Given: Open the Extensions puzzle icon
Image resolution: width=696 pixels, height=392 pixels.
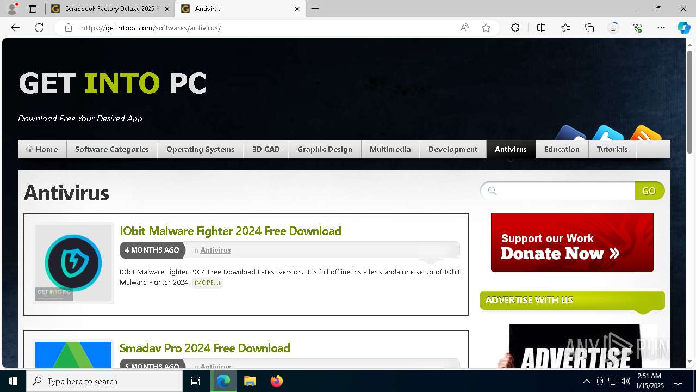Looking at the screenshot, I should coord(515,28).
